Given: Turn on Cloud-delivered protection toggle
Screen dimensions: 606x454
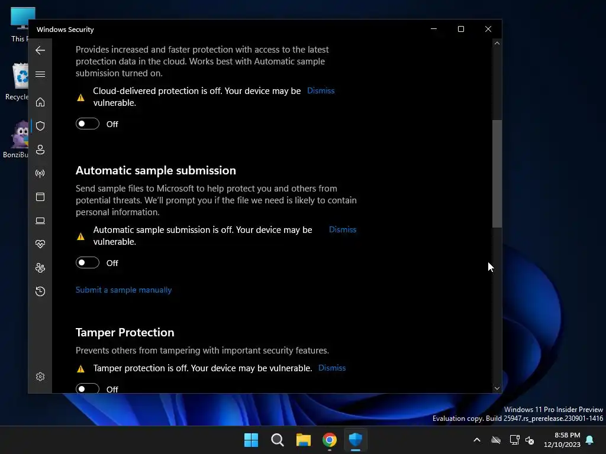Looking at the screenshot, I should click(x=88, y=124).
